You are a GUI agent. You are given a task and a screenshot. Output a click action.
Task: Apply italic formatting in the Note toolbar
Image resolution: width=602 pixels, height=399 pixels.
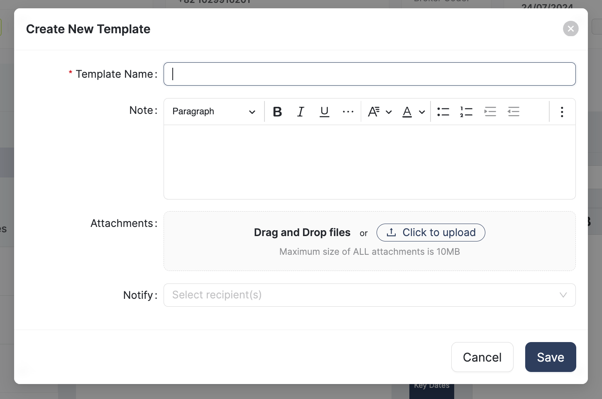301,112
